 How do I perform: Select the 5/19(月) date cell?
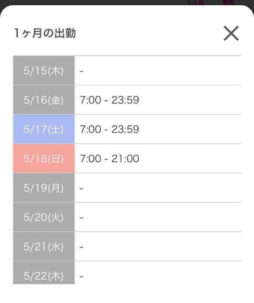coord(44,188)
